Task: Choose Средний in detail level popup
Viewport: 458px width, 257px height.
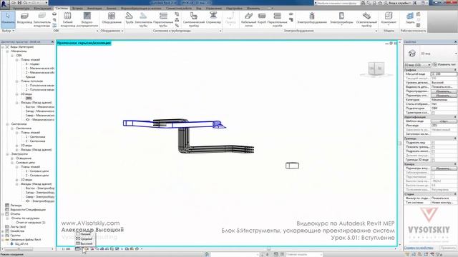Action: click(x=84, y=238)
